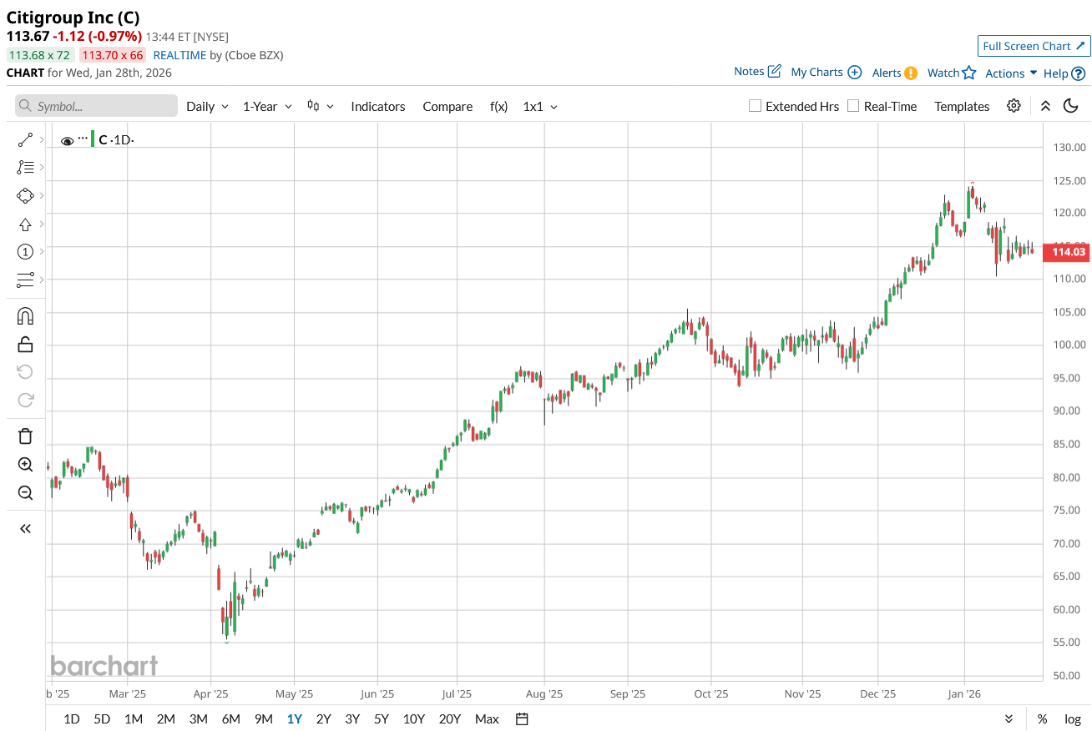Click the REALTIME link
Screen dimensions: 1092x731
[x=179, y=55]
